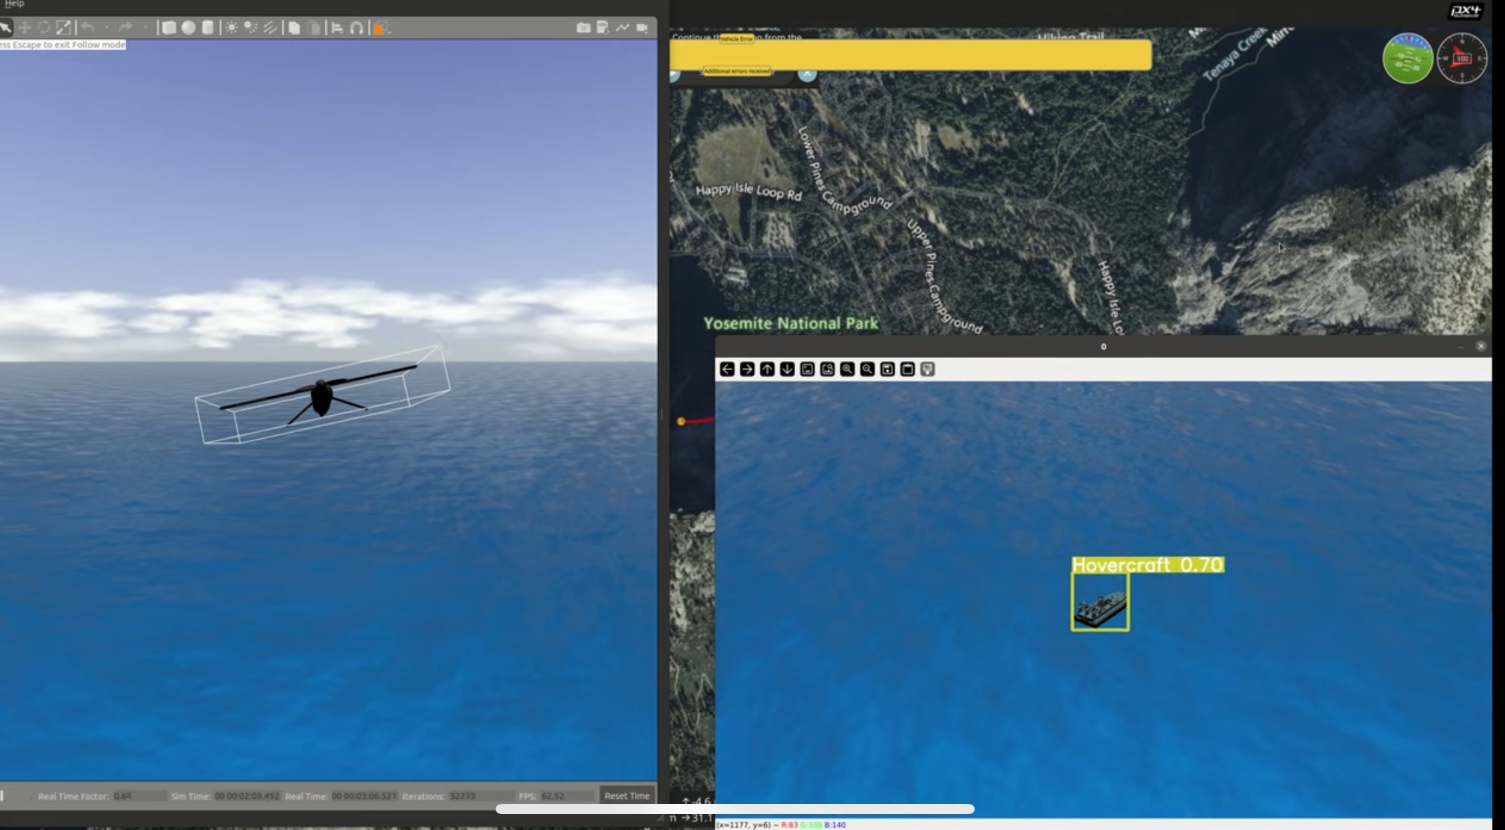Image resolution: width=1505 pixels, height=830 pixels.
Task: Insert a sphere shape in Gazebo
Action: (189, 28)
